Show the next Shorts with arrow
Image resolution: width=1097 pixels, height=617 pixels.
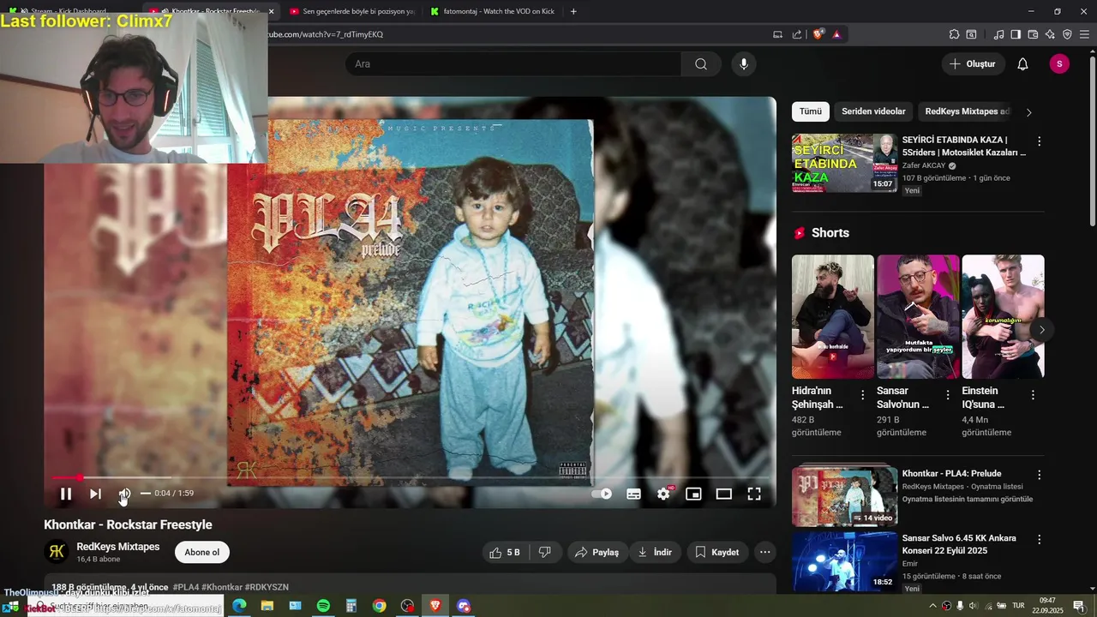point(1042,330)
